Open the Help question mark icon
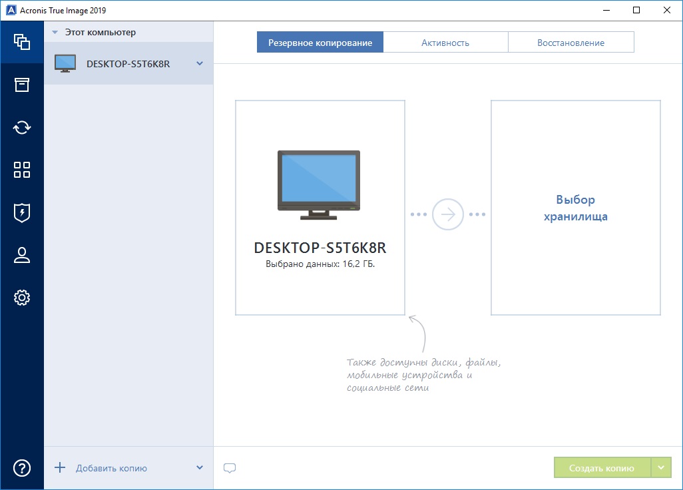The height and width of the screenshot is (490, 683). [22, 468]
